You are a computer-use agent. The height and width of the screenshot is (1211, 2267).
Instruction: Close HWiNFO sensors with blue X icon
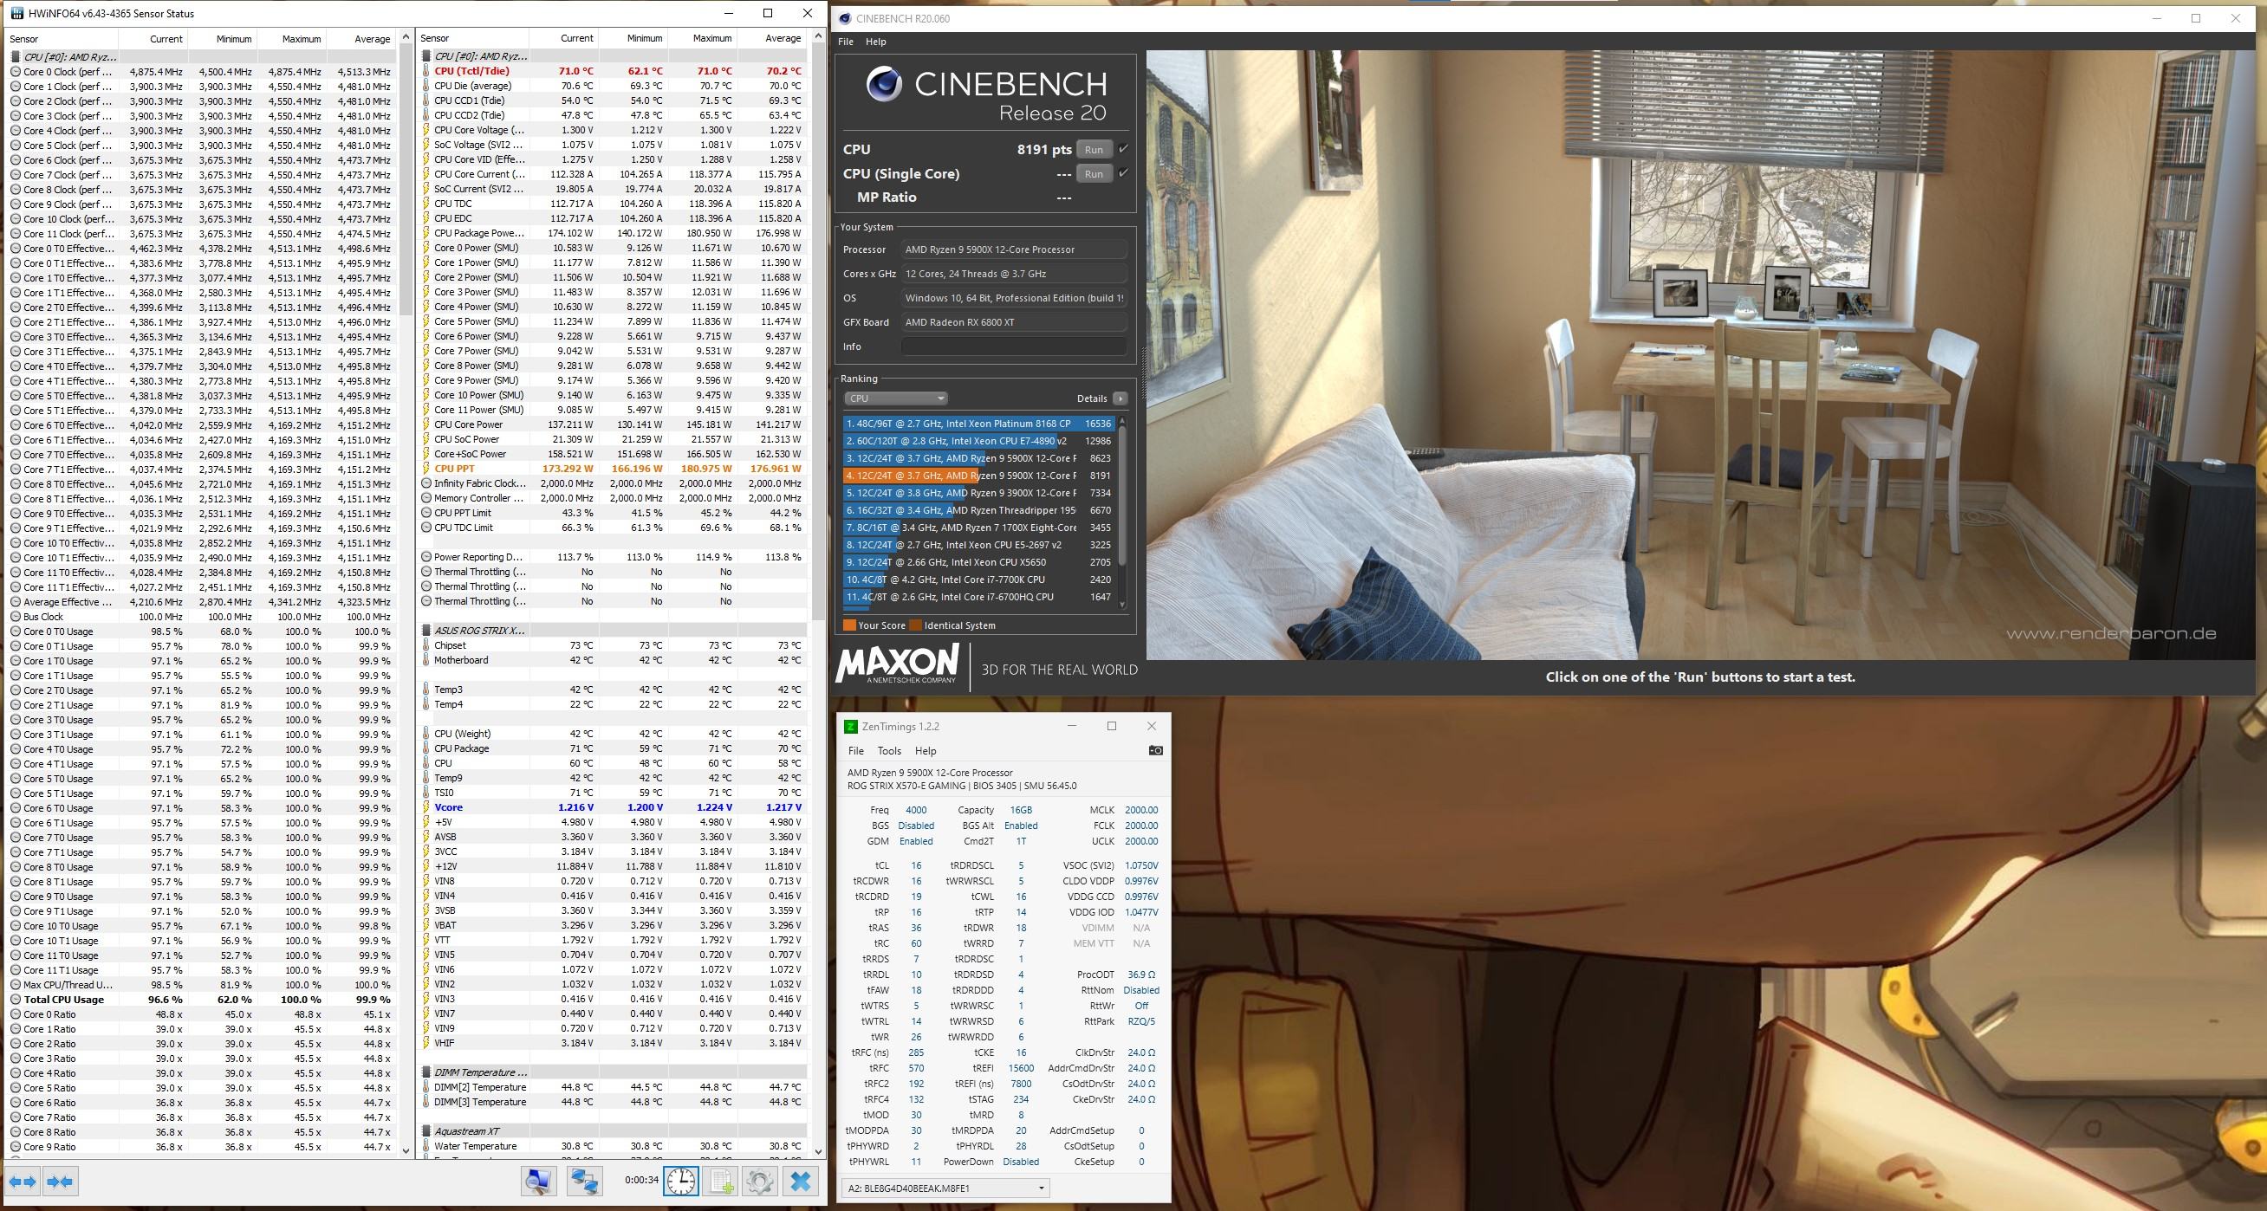(801, 1181)
